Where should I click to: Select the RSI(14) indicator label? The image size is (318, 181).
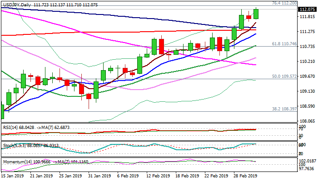[11, 128]
